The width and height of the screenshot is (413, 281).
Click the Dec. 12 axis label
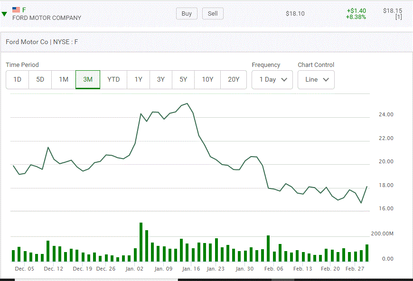54,269
